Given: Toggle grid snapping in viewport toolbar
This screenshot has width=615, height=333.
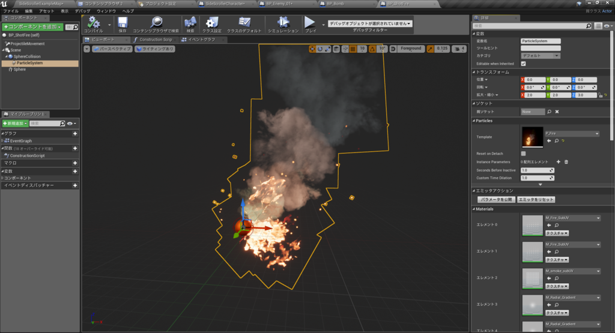Looking at the screenshot, I should [x=353, y=49].
